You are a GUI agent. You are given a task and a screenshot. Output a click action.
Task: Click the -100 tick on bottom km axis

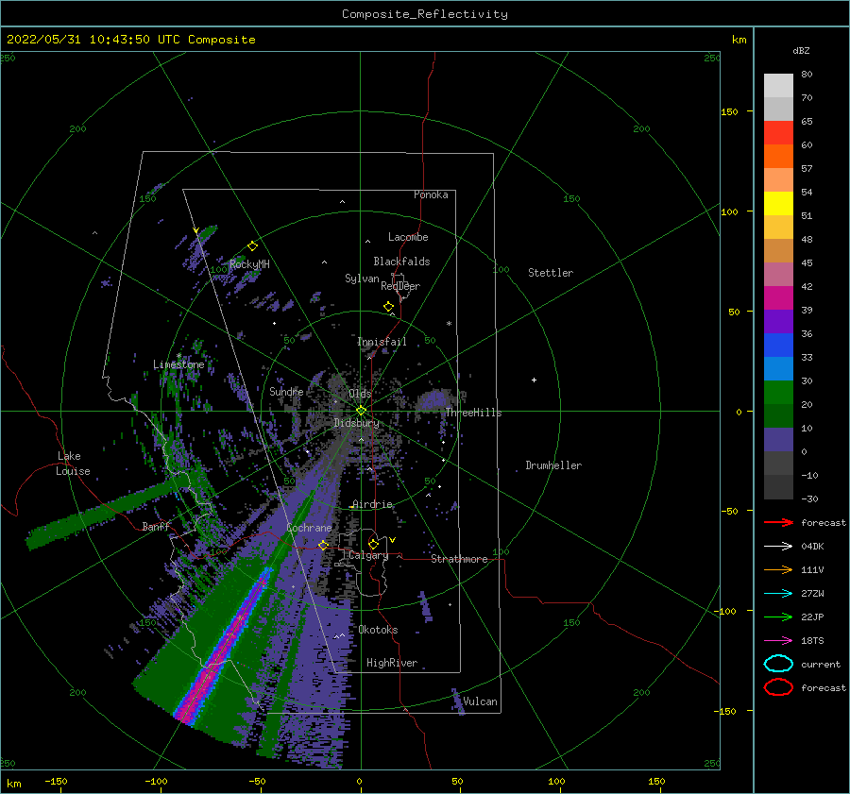pyautogui.click(x=156, y=781)
